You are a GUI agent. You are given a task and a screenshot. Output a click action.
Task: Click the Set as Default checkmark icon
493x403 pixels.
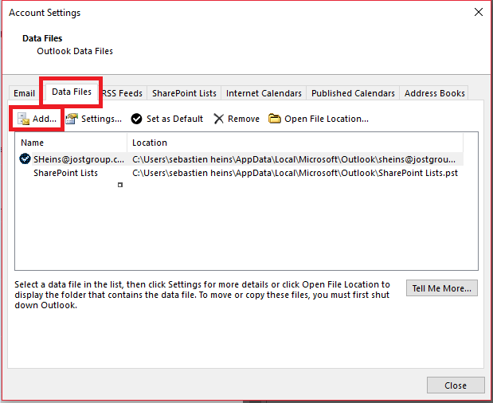tap(136, 119)
